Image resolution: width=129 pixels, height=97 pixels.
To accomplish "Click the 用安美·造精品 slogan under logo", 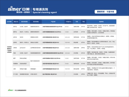I will [x=23, y=12].
